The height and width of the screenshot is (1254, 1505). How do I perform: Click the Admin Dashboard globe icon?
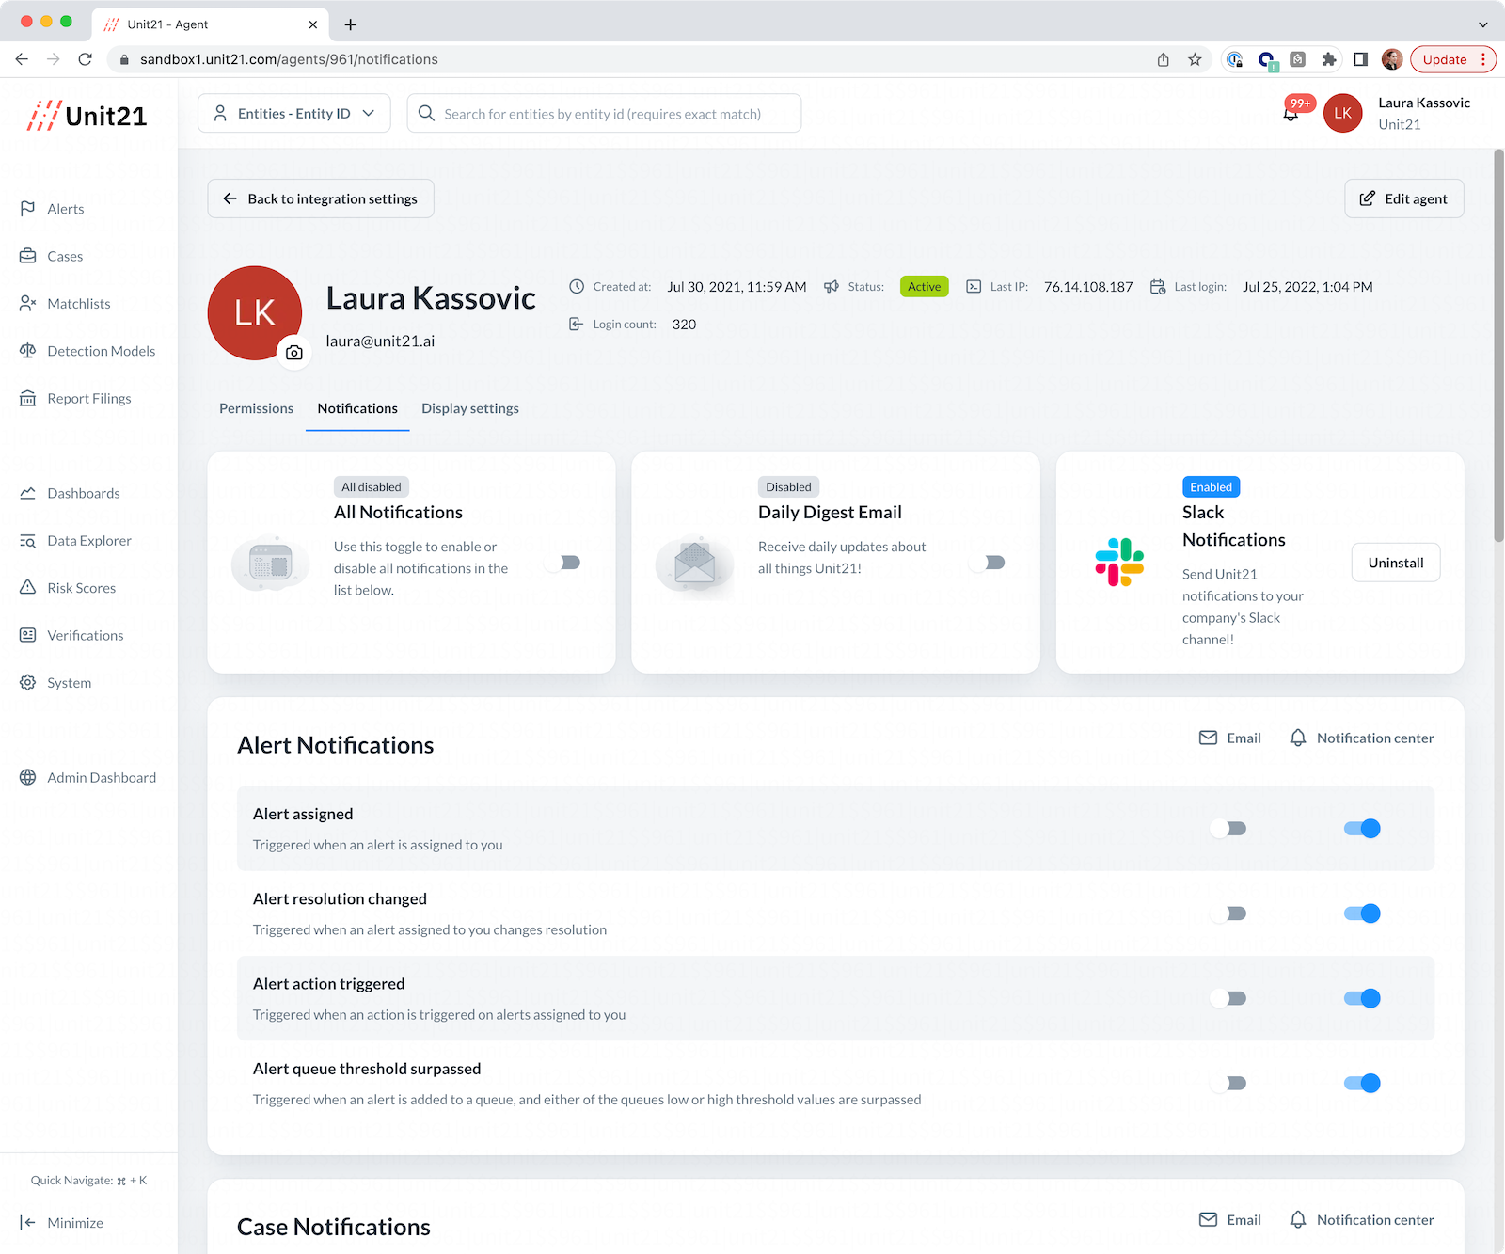28,777
